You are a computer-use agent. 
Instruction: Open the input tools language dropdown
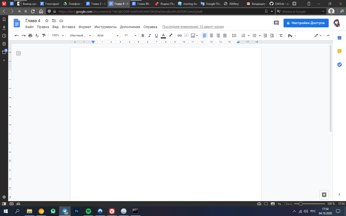(292, 36)
